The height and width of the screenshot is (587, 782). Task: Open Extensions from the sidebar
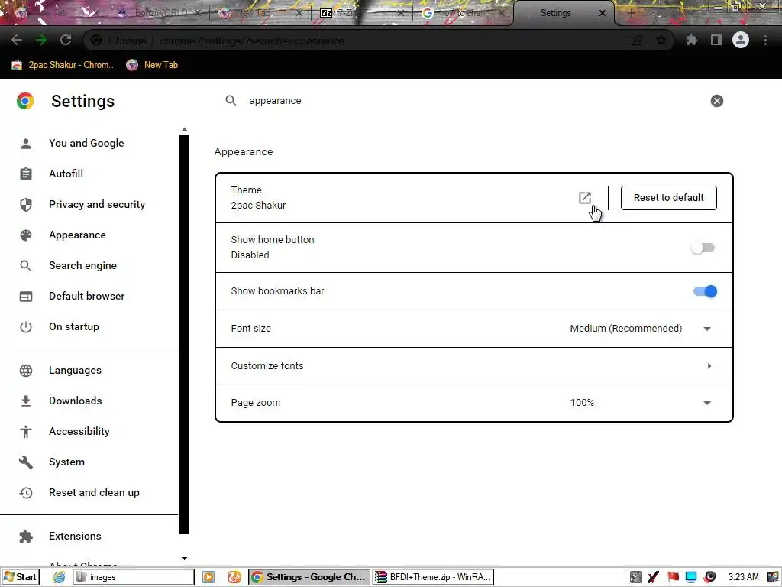tap(75, 536)
